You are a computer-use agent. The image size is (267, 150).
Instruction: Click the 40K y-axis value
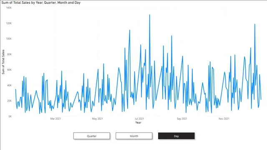pos(9,85)
